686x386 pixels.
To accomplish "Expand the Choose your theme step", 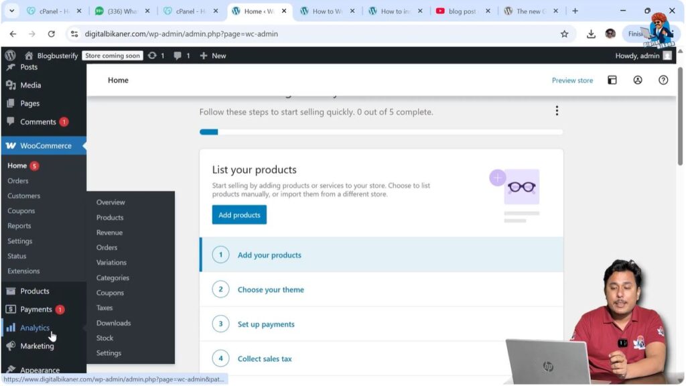I will [271, 289].
